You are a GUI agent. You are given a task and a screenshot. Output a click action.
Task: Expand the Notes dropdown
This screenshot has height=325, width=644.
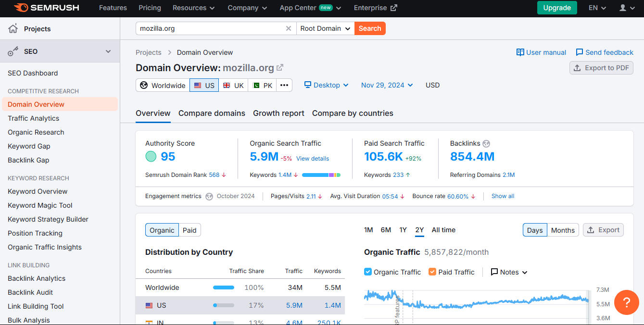tap(509, 272)
